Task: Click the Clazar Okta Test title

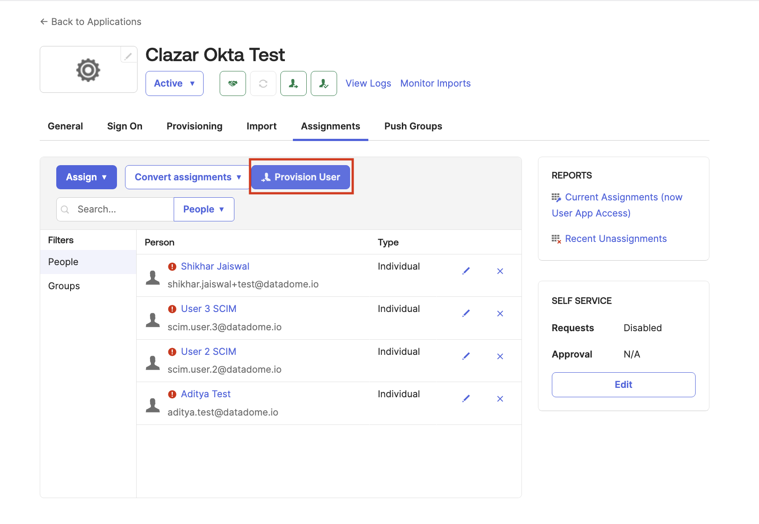Action: pyautogui.click(x=215, y=55)
